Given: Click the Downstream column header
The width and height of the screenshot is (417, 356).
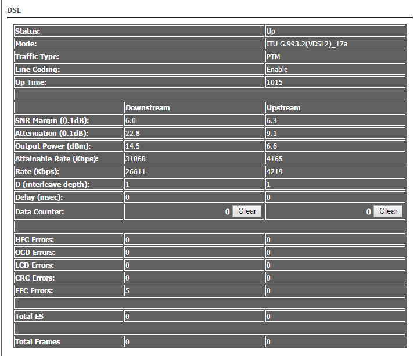Looking at the screenshot, I should [148, 108].
